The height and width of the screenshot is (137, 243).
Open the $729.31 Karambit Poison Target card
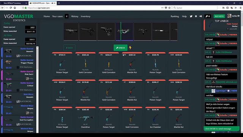point(62,64)
